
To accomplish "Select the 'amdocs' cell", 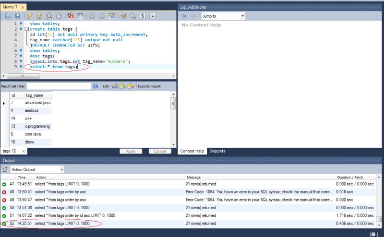I will click(38, 110).
